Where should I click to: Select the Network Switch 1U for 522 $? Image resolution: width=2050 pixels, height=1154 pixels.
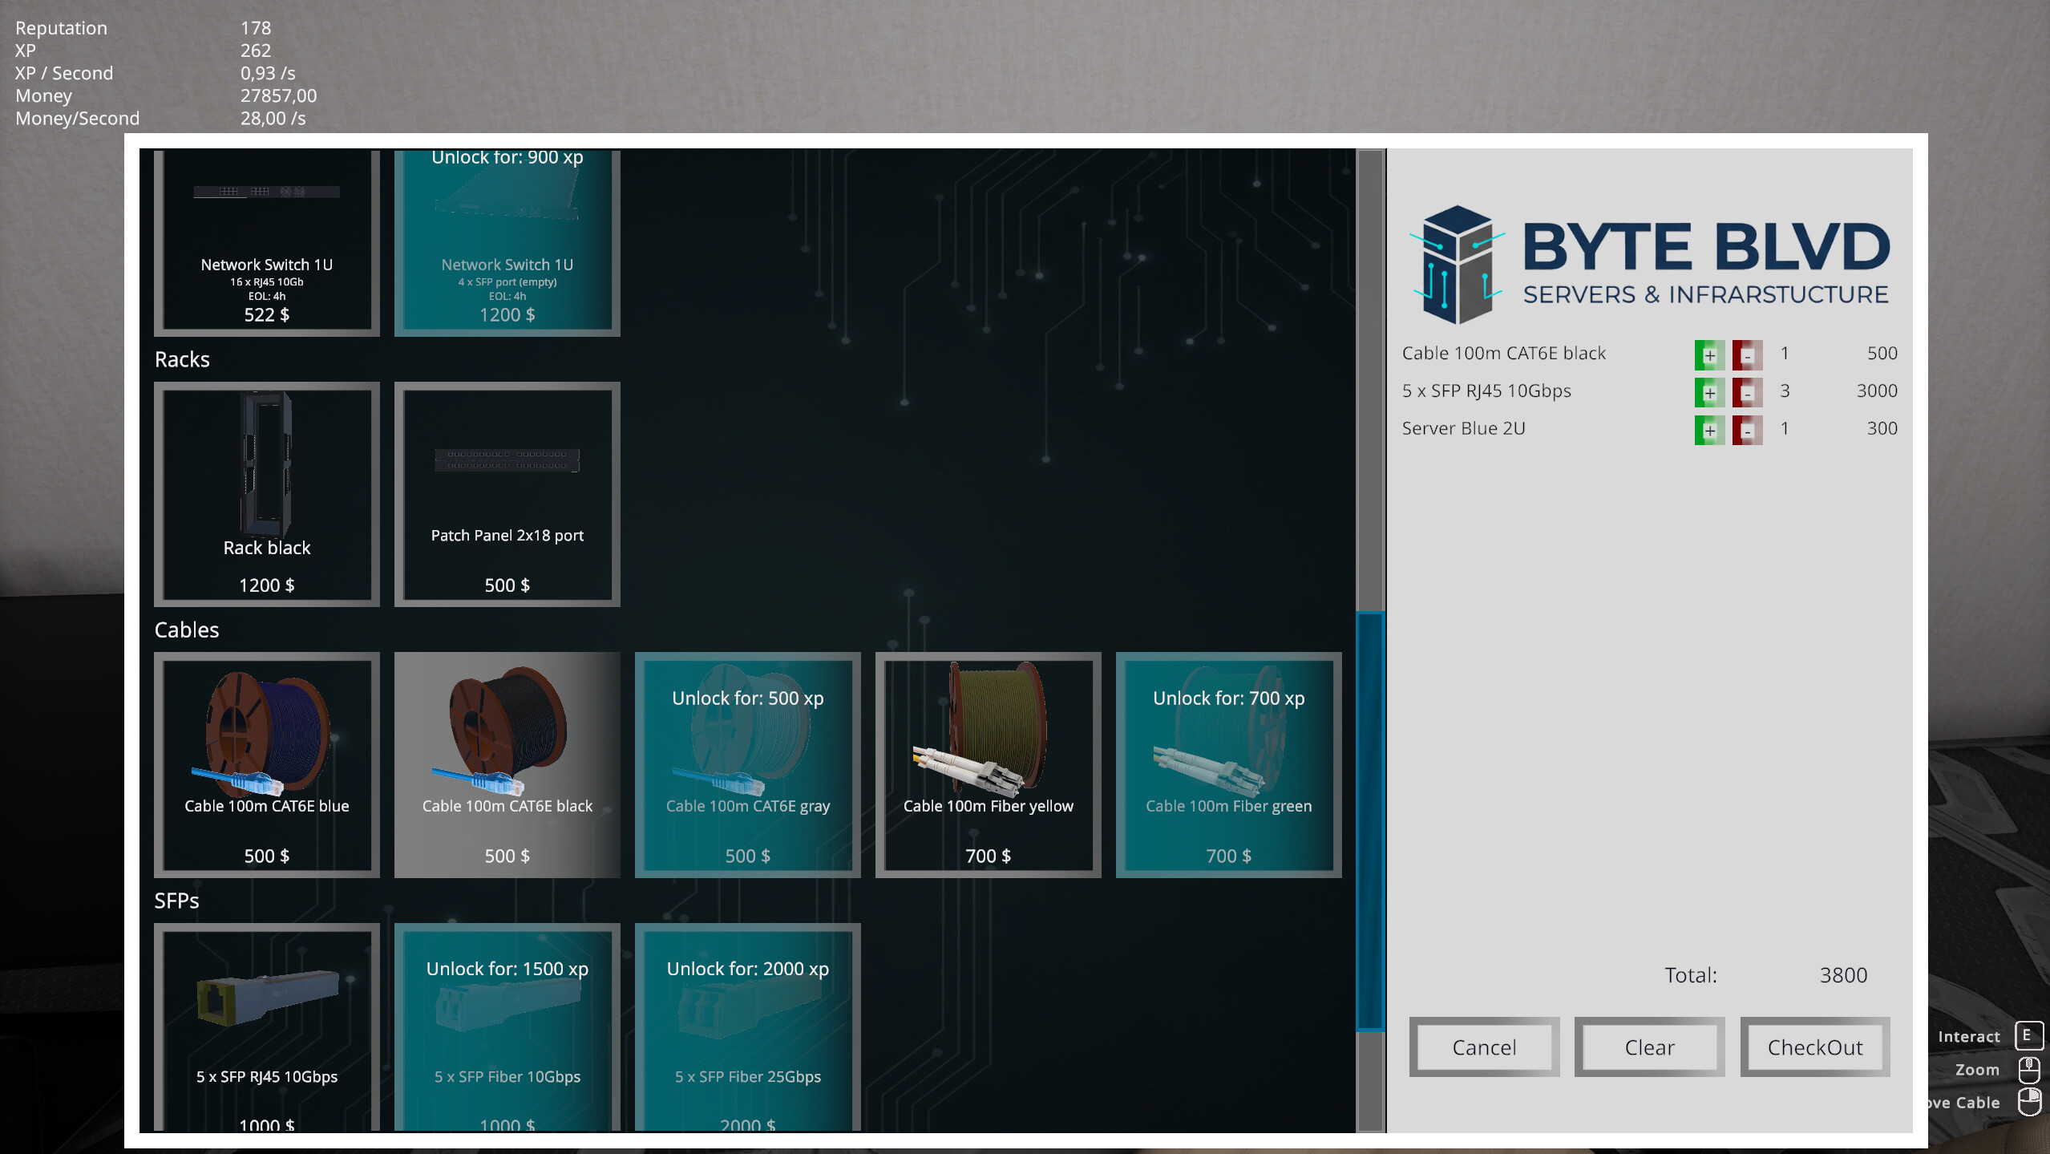(266, 241)
